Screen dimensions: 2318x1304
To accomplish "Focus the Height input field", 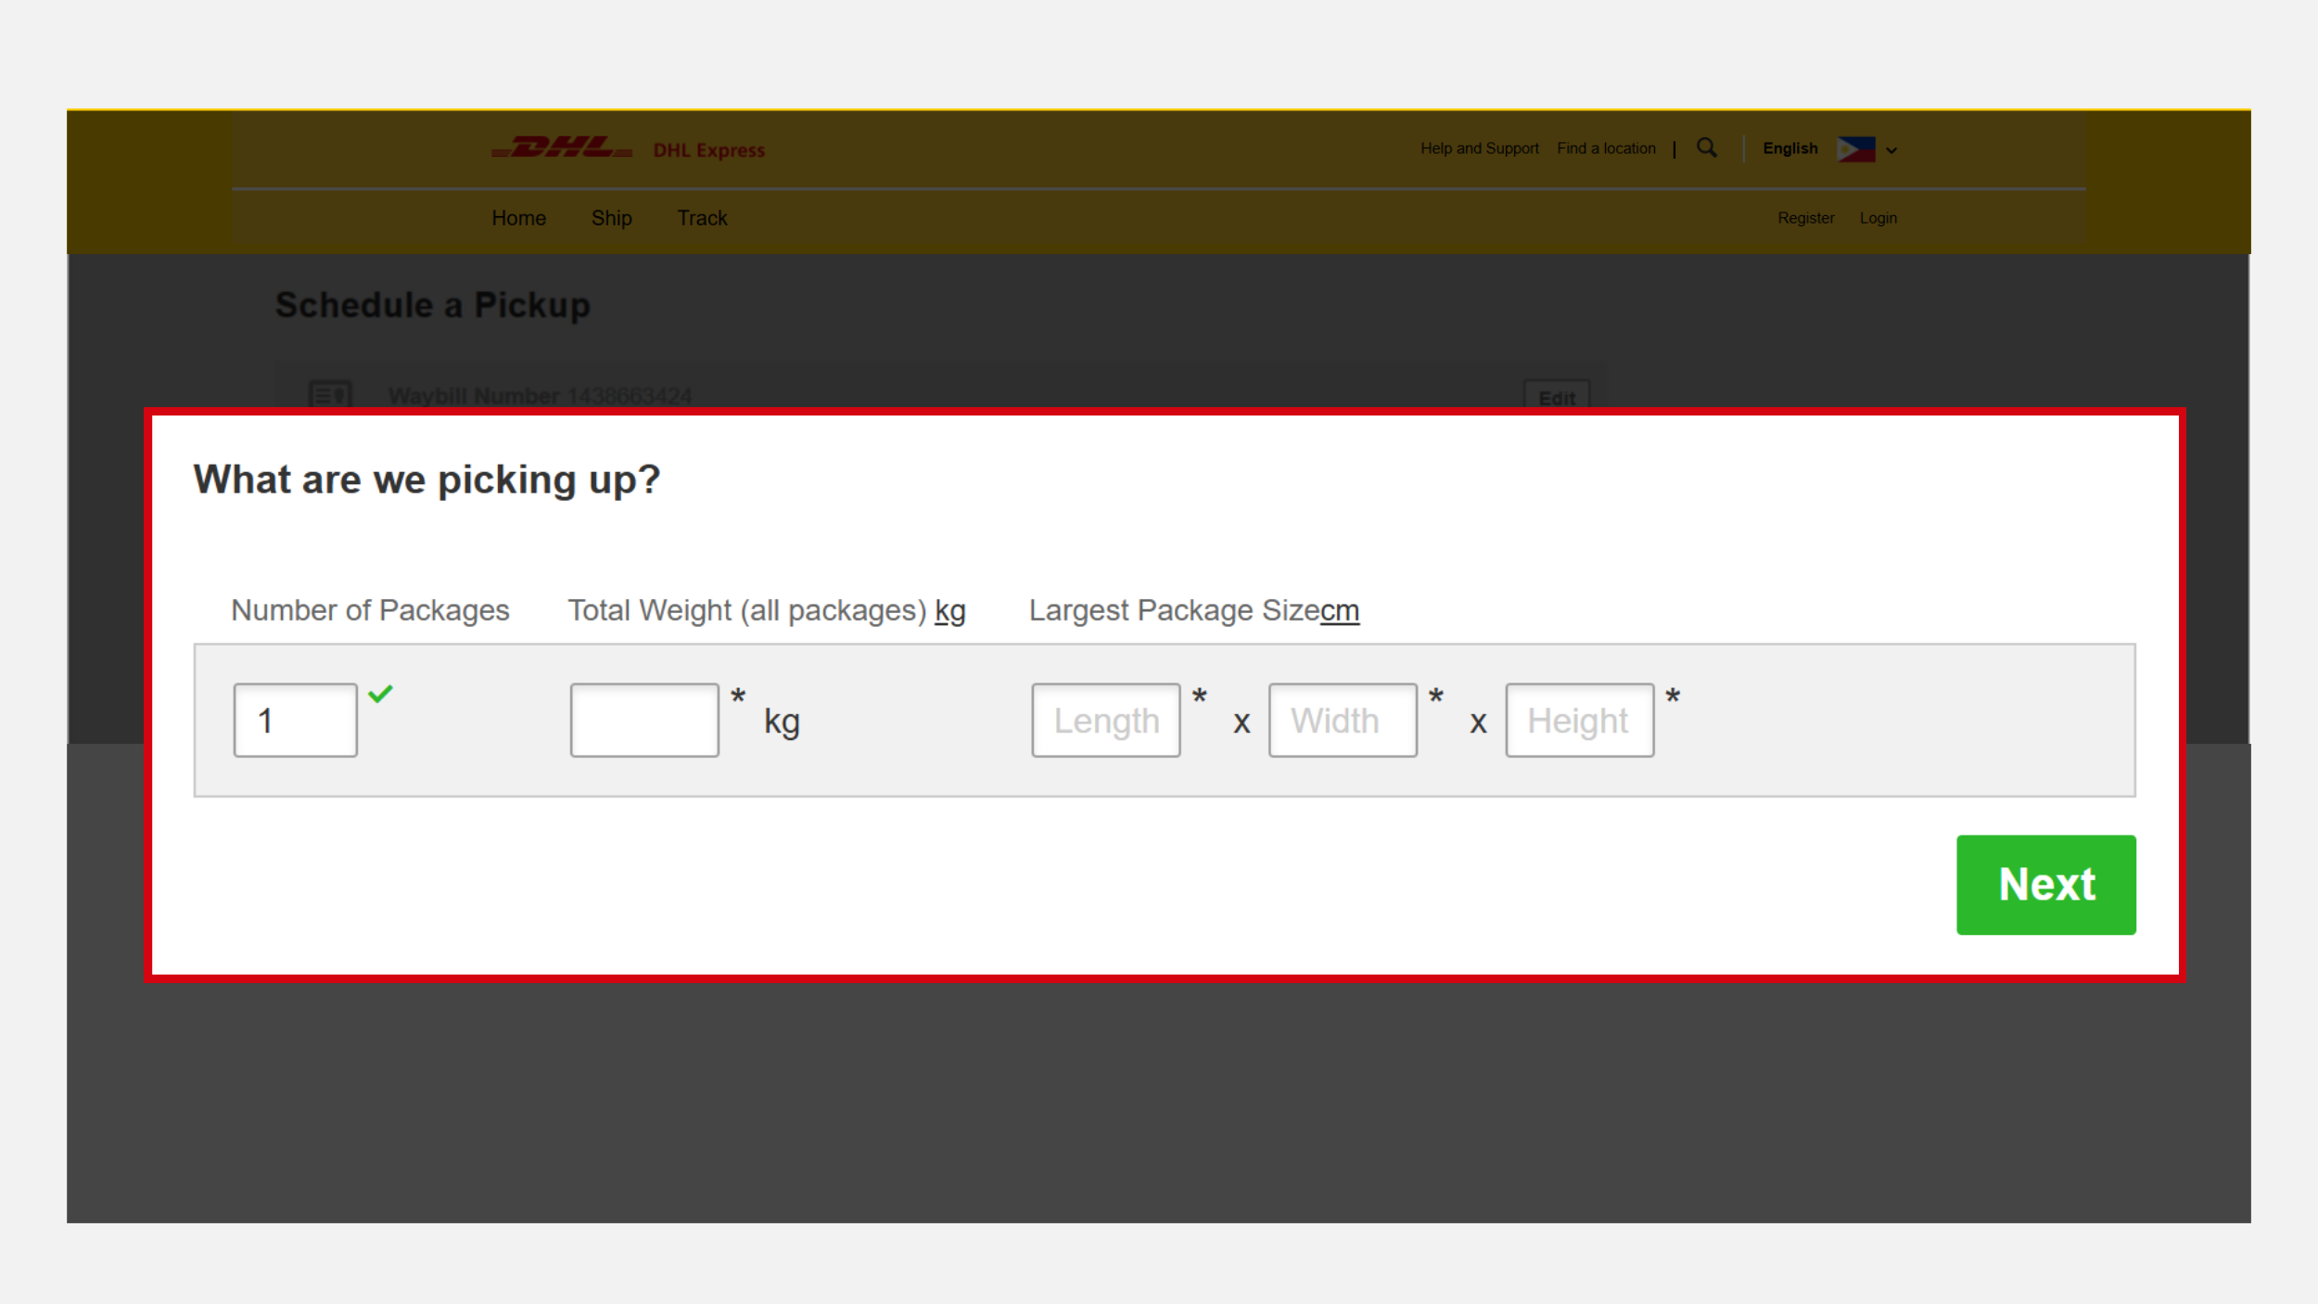I will click(1579, 720).
